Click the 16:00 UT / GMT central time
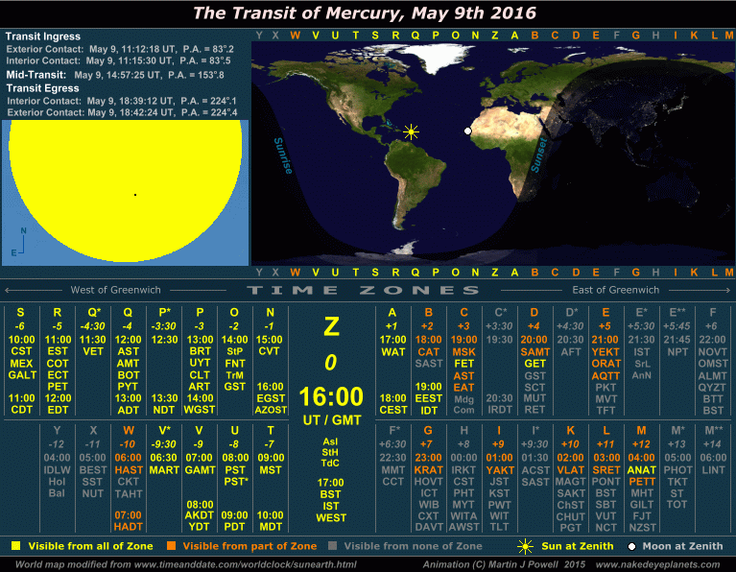Viewport: 736px width, 572px height. pyautogui.click(x=330, y=397)
